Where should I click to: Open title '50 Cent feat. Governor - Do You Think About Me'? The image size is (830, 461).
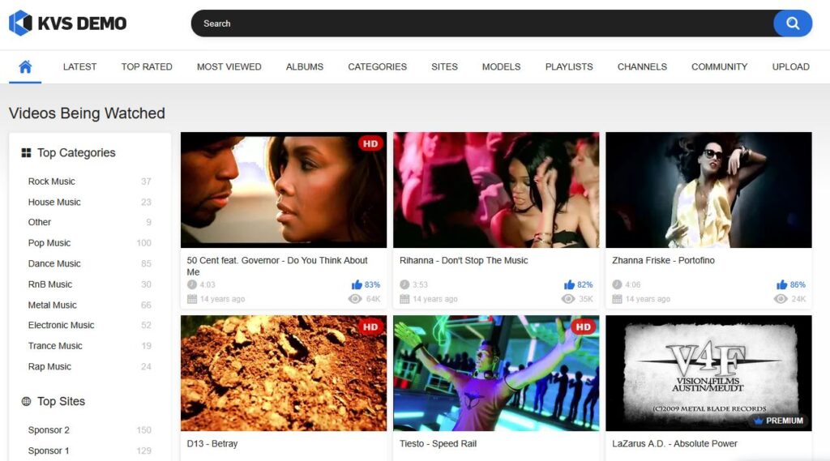277,267
